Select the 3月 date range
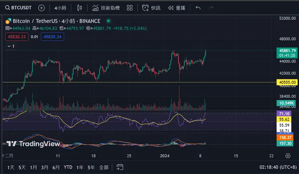Screen dimensions: 299x174 coord(44,168)
